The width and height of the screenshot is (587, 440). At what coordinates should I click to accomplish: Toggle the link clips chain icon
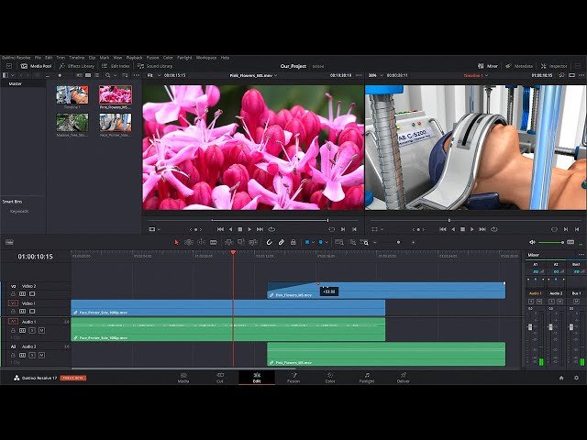click(x=282, y=242)
